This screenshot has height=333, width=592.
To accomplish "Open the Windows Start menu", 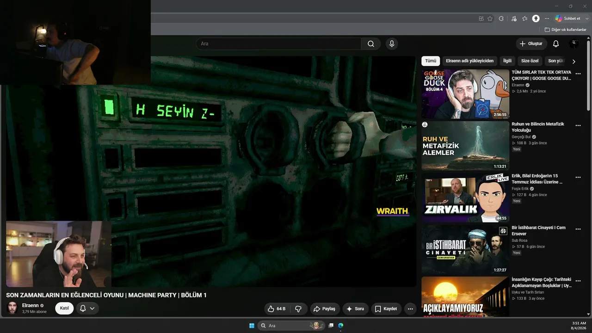I will click(252, 326).
